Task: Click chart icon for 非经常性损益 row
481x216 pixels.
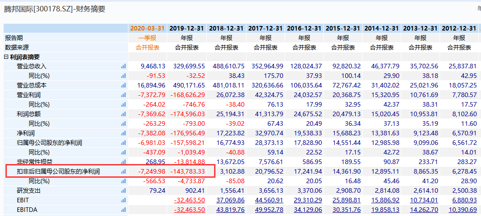Action: (x=123, y=162)
